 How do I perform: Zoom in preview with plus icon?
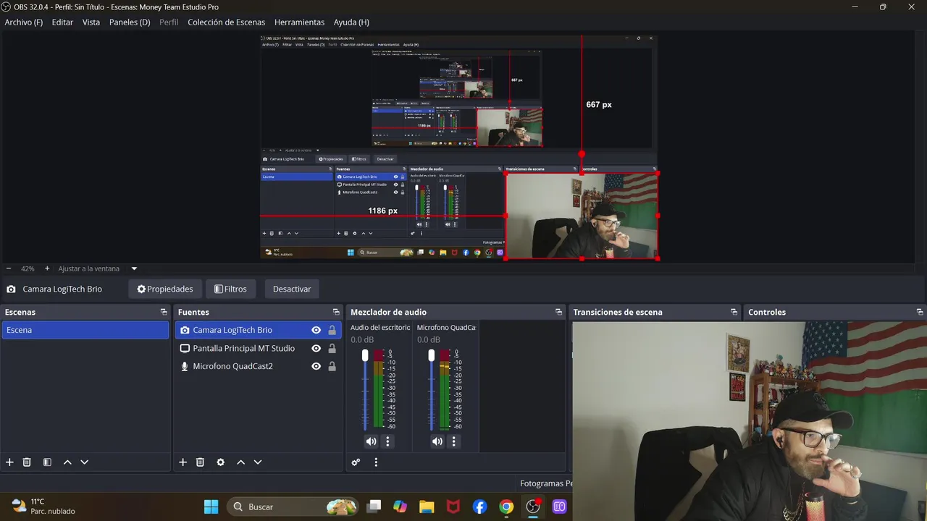tap(47, 268)
